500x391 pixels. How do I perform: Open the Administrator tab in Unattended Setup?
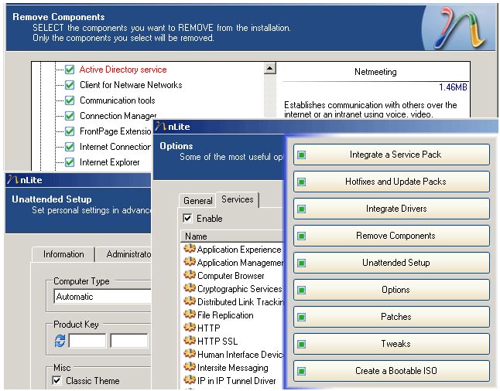click(124, 254)
